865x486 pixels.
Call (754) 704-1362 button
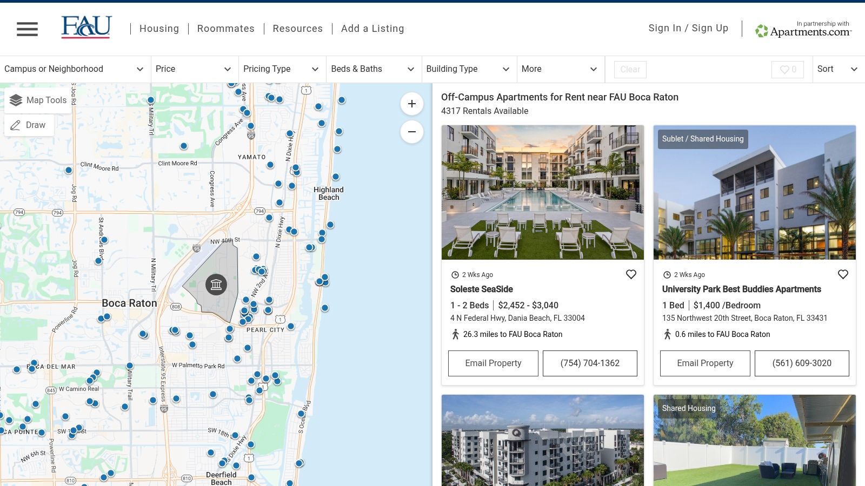click(x=590, y=363)
